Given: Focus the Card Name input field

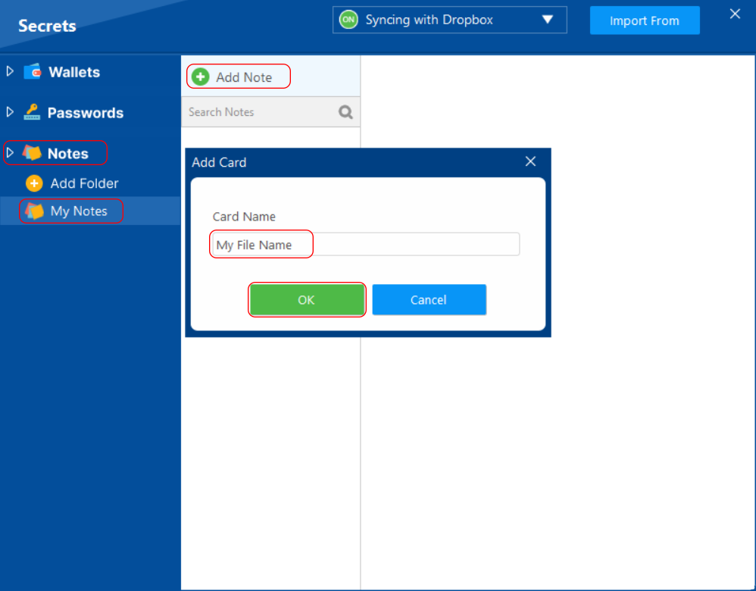Looking at the screenshot, I should coord(366,244).
